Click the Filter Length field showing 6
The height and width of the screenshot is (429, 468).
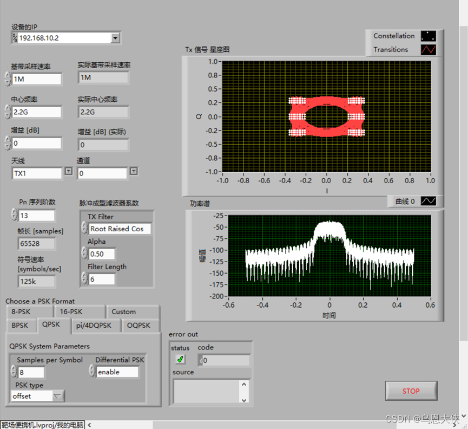(102, 279)
